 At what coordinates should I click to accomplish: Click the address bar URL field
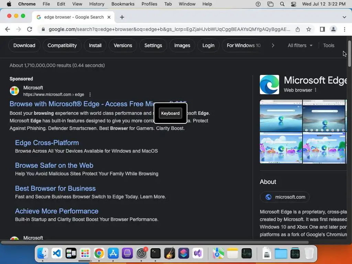click(169, 29)
